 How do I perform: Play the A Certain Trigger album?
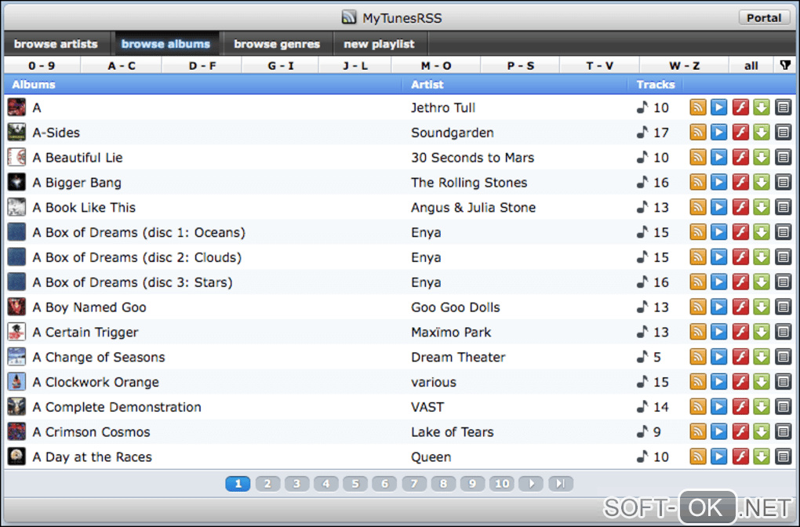pos(719,332)
